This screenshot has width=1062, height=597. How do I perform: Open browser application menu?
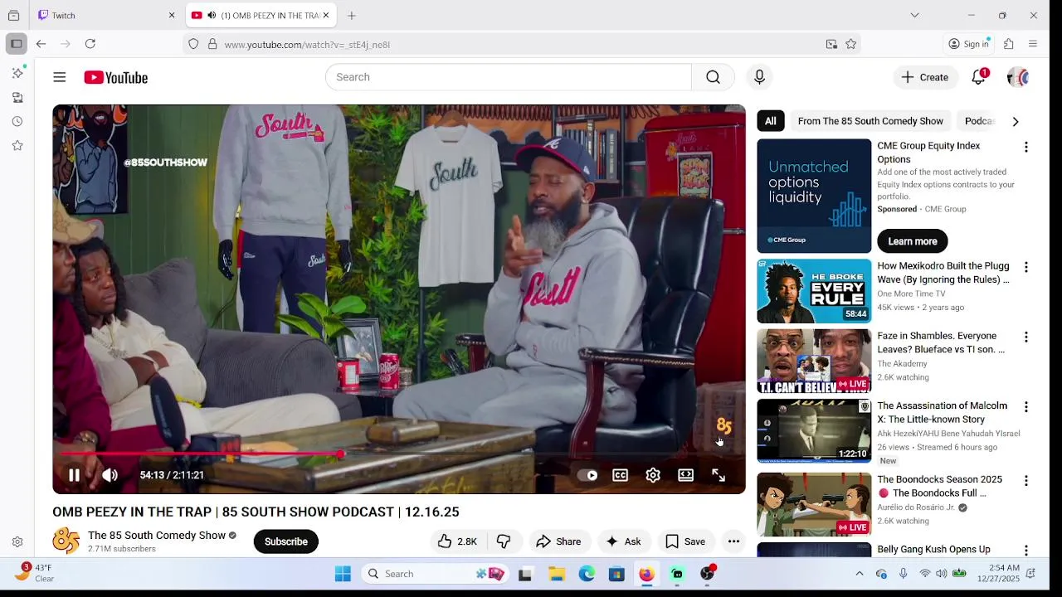coord(1033,44)
